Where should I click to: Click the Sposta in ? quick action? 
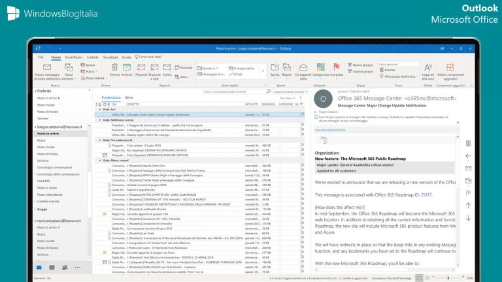coord(208,68)
